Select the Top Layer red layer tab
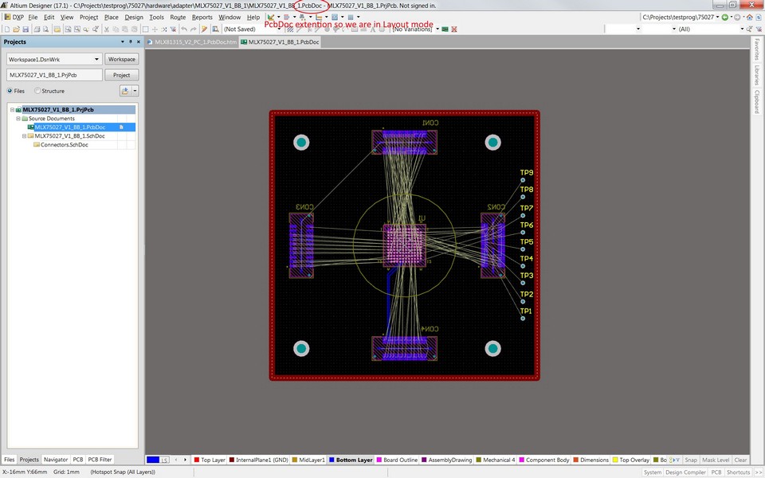This screenshot has width=765, height=478. [x=210, y=460]
